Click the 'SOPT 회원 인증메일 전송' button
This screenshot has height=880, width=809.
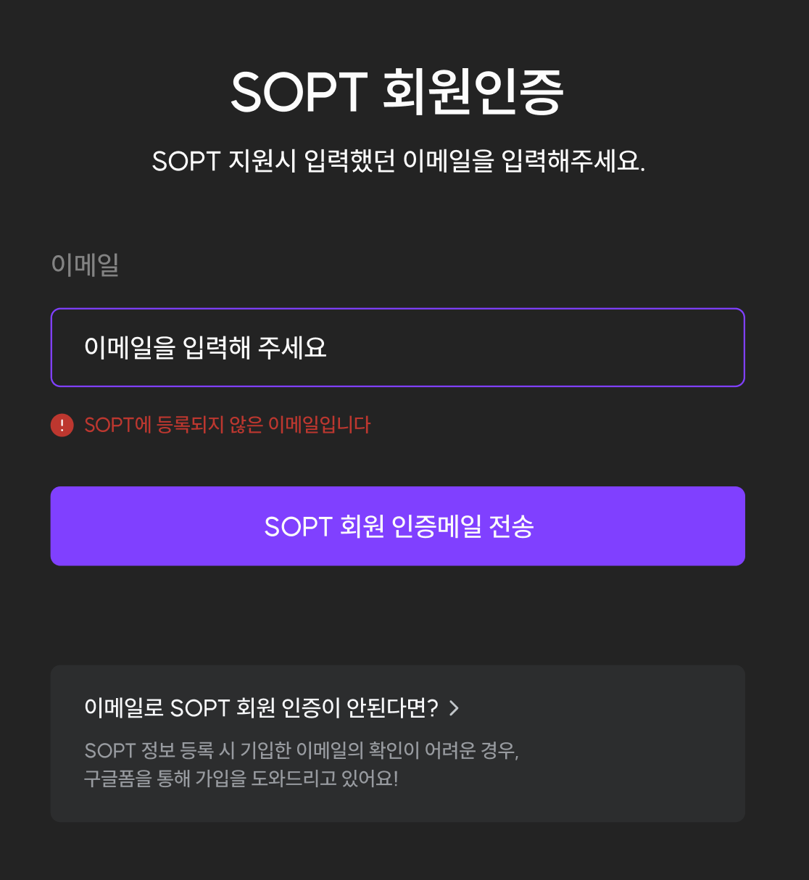(x=397, y=526)
